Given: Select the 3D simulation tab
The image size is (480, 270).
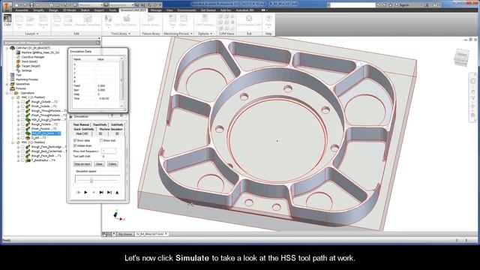Looking at the screenshot, I should (x=117, y=133).
